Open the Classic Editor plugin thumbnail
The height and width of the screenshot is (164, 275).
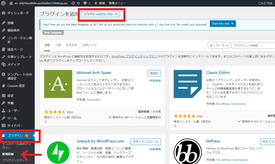point(188,84)
